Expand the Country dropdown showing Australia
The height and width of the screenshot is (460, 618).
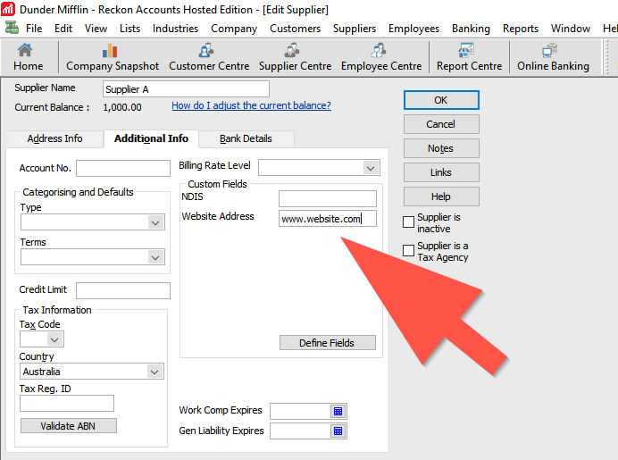(x=154, y=372)
